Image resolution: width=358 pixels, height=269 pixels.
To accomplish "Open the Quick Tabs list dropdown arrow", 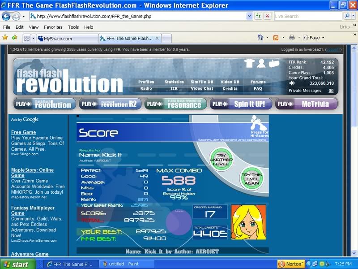I will click(x=33, y=39).
